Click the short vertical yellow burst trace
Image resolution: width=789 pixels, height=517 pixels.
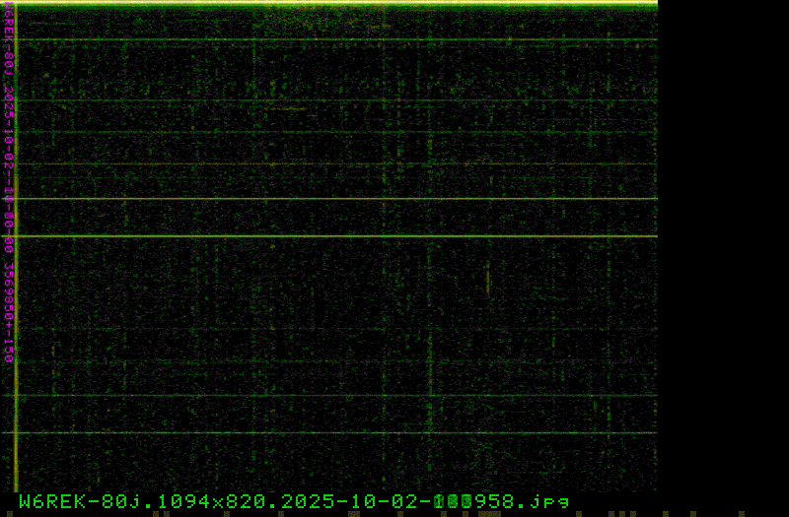pyautogui.click(x=487, y=279)
